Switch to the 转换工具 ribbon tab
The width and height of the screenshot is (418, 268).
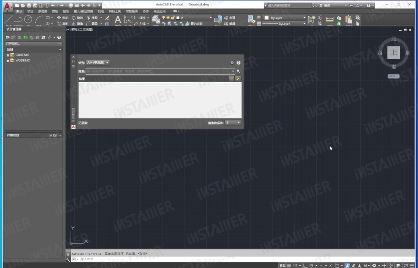click(x=115, y=12)
